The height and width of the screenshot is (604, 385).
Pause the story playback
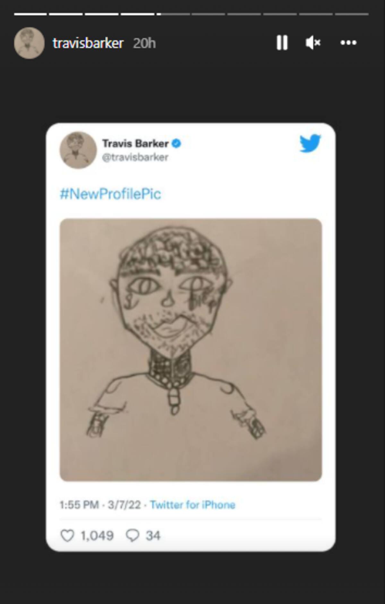coord(282,42)
